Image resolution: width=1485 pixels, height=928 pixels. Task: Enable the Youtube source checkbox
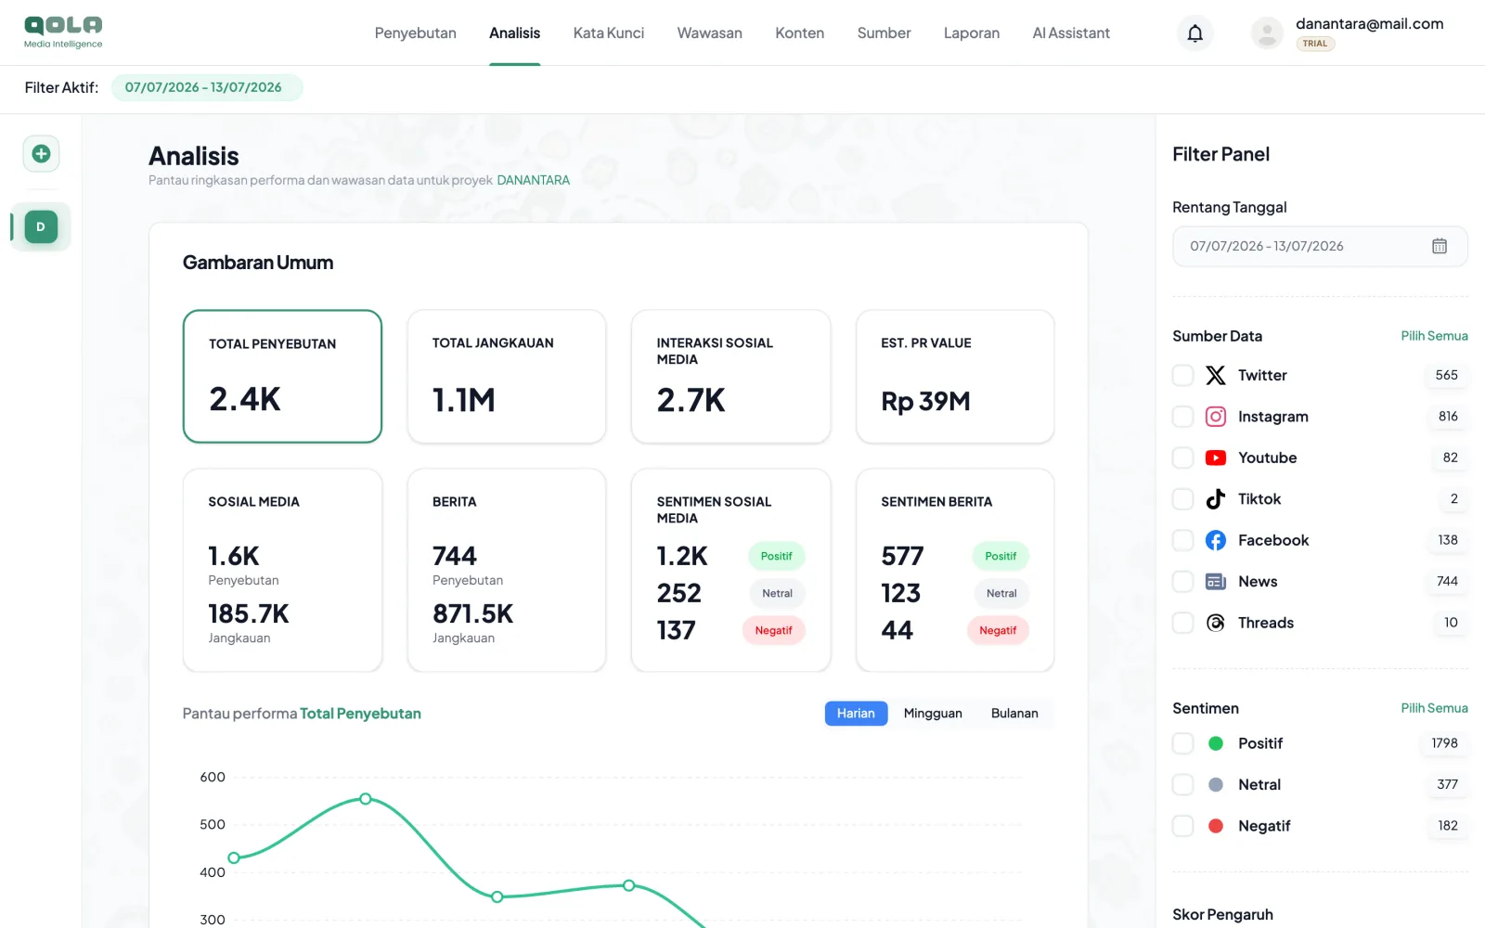click(1183, 458)
